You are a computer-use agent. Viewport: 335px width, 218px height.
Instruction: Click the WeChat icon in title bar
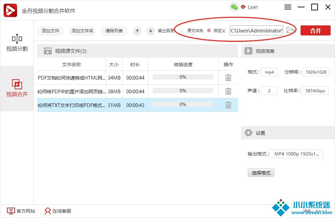(x=234, y=7)
